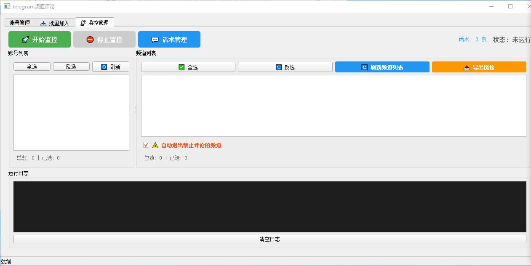
Task: Select the 监控管理 tab
Action: 94,23
